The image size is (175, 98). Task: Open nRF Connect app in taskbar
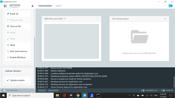(85, 95)
